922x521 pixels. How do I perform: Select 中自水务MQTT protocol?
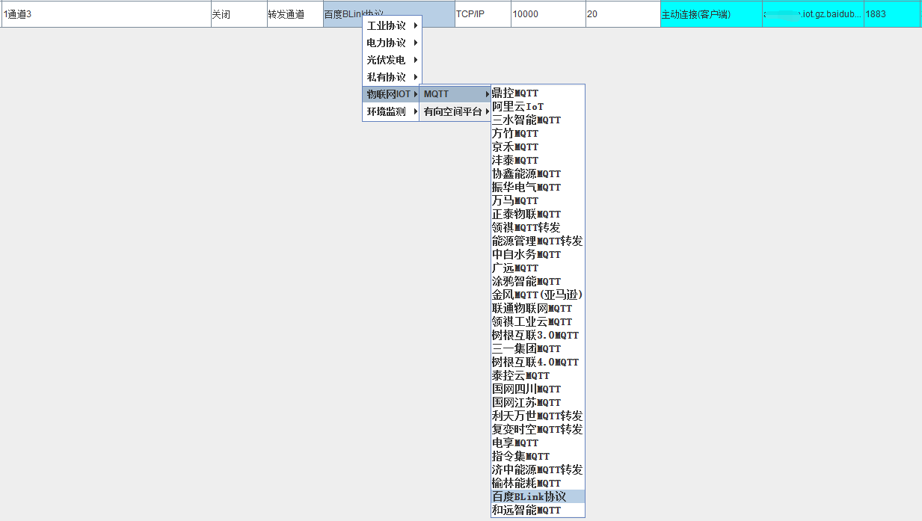538,254
